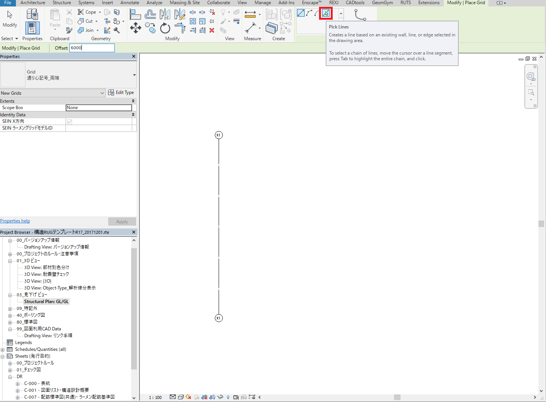
Task: Collapse the Extents section
Action: tap(133, 101)
